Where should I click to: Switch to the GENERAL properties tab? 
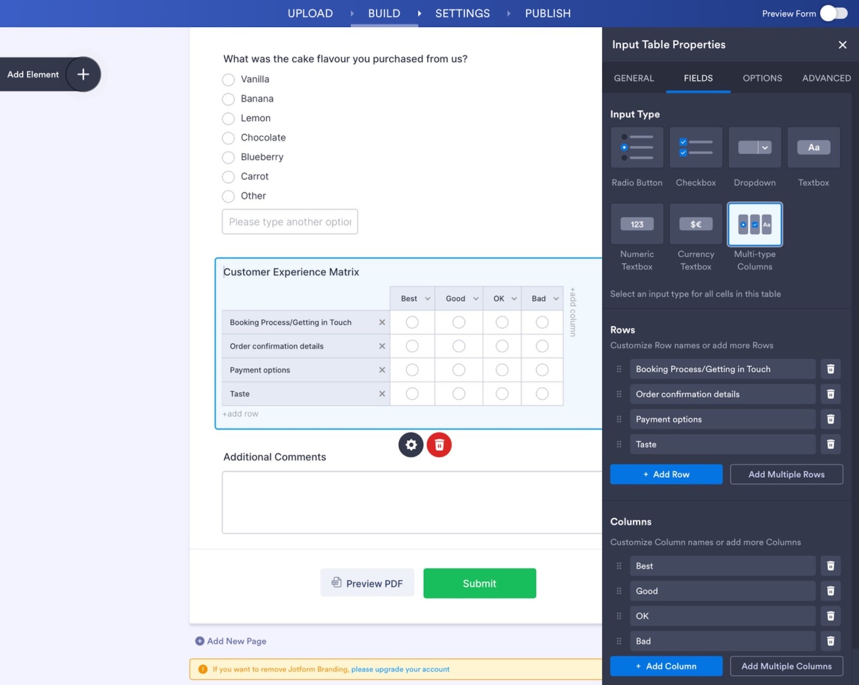pos(634,78)
